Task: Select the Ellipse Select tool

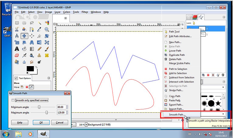Action: click(24, 23)
